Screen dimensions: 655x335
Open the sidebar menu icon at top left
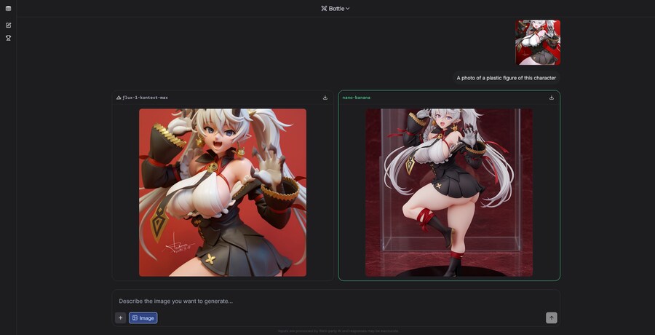click(8, 8)
